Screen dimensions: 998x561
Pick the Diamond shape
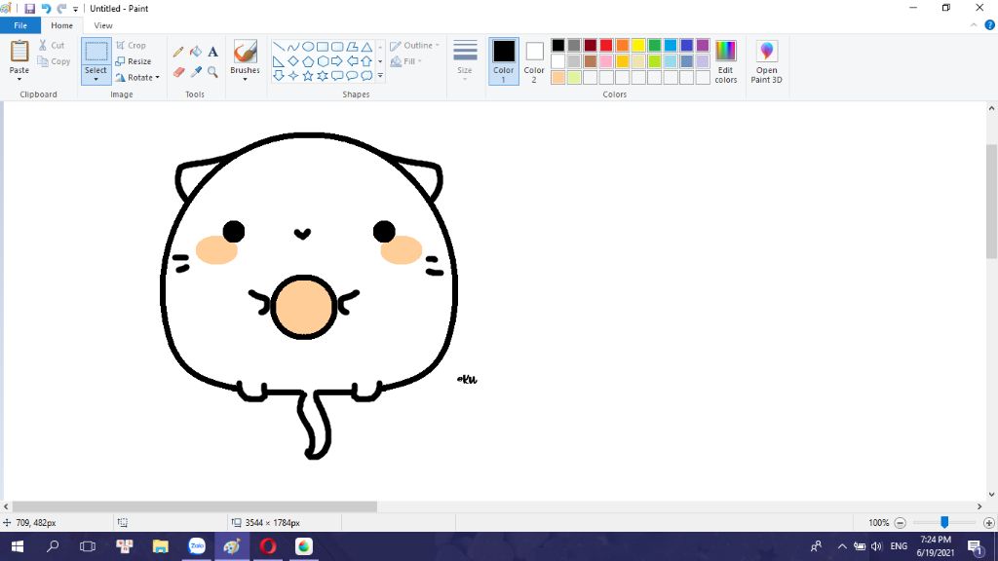pyautogui.click(x=292, y=61)
